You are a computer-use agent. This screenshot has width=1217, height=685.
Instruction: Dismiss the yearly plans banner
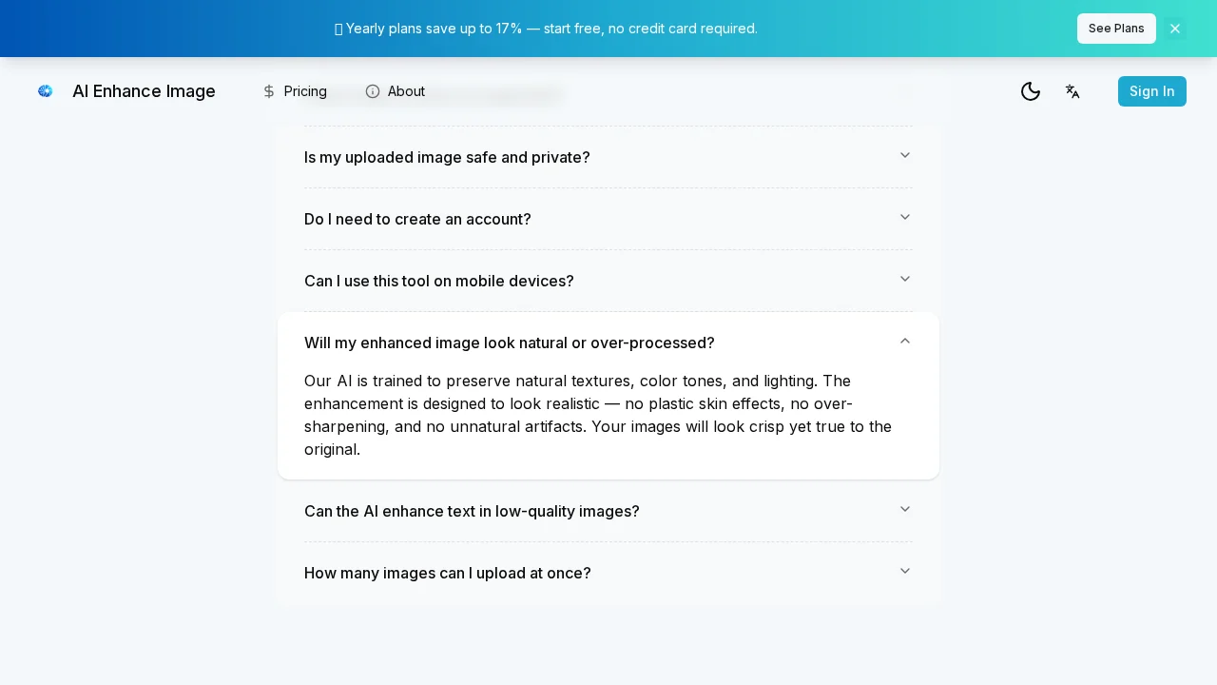[x=1175, y=29]
